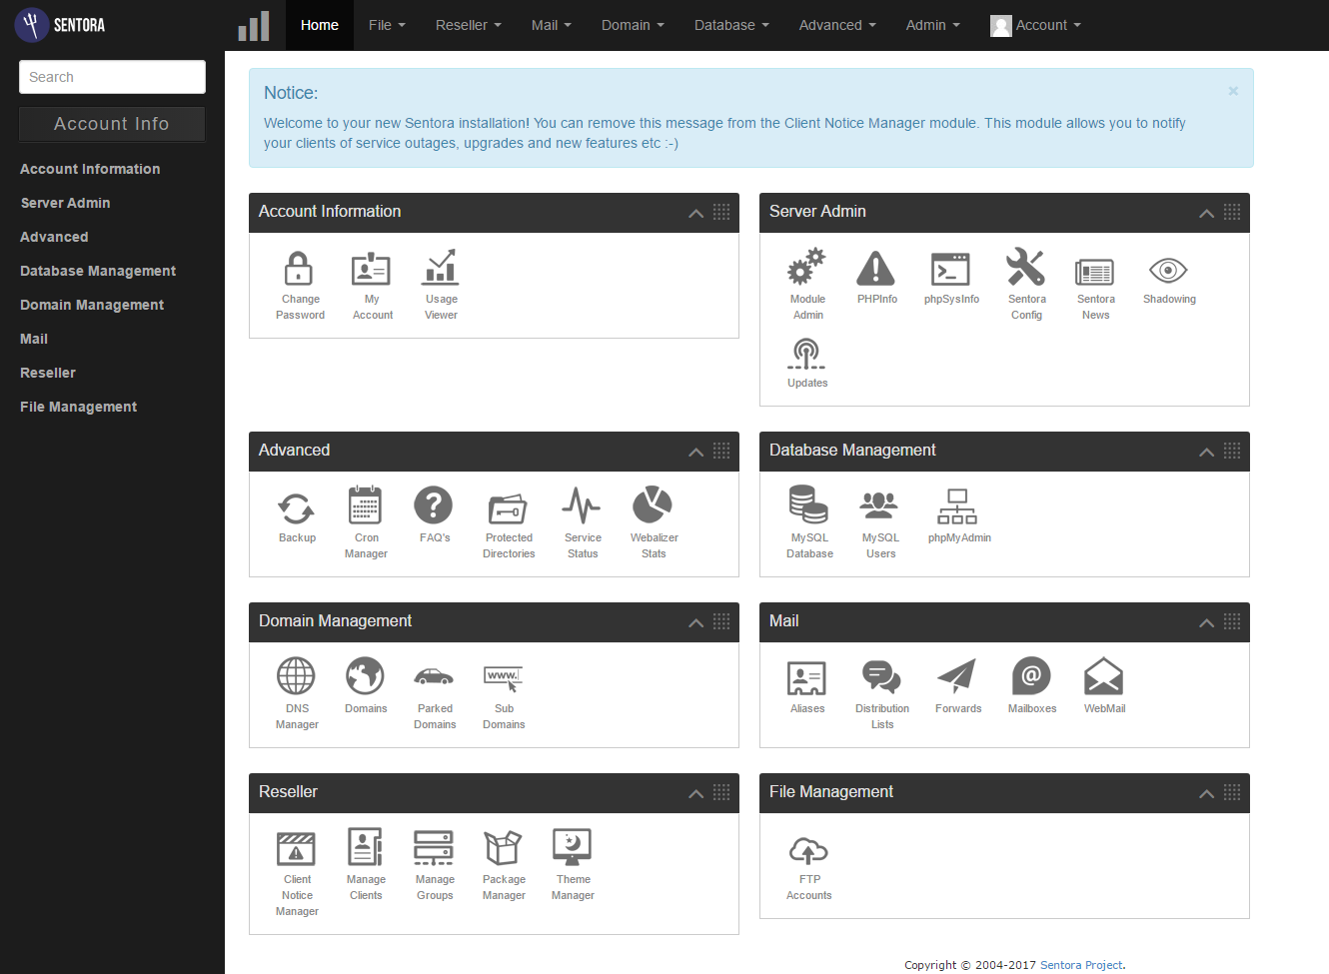Open FTP Accounts cloud icon
Viewport: 1329px width, 974px height.
pyautogui.click(x=808, y=850)
